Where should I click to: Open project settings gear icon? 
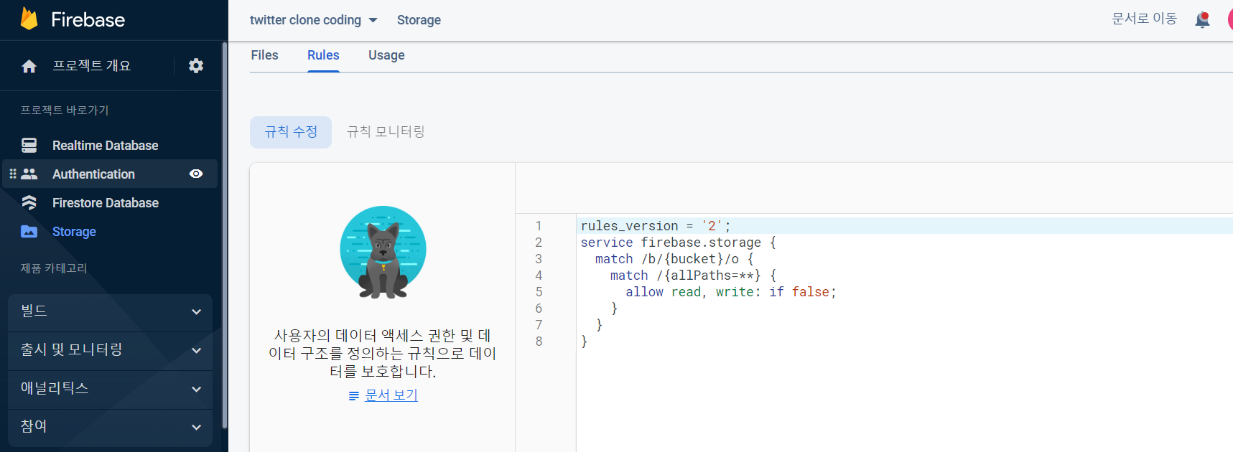tap(196, 66)
